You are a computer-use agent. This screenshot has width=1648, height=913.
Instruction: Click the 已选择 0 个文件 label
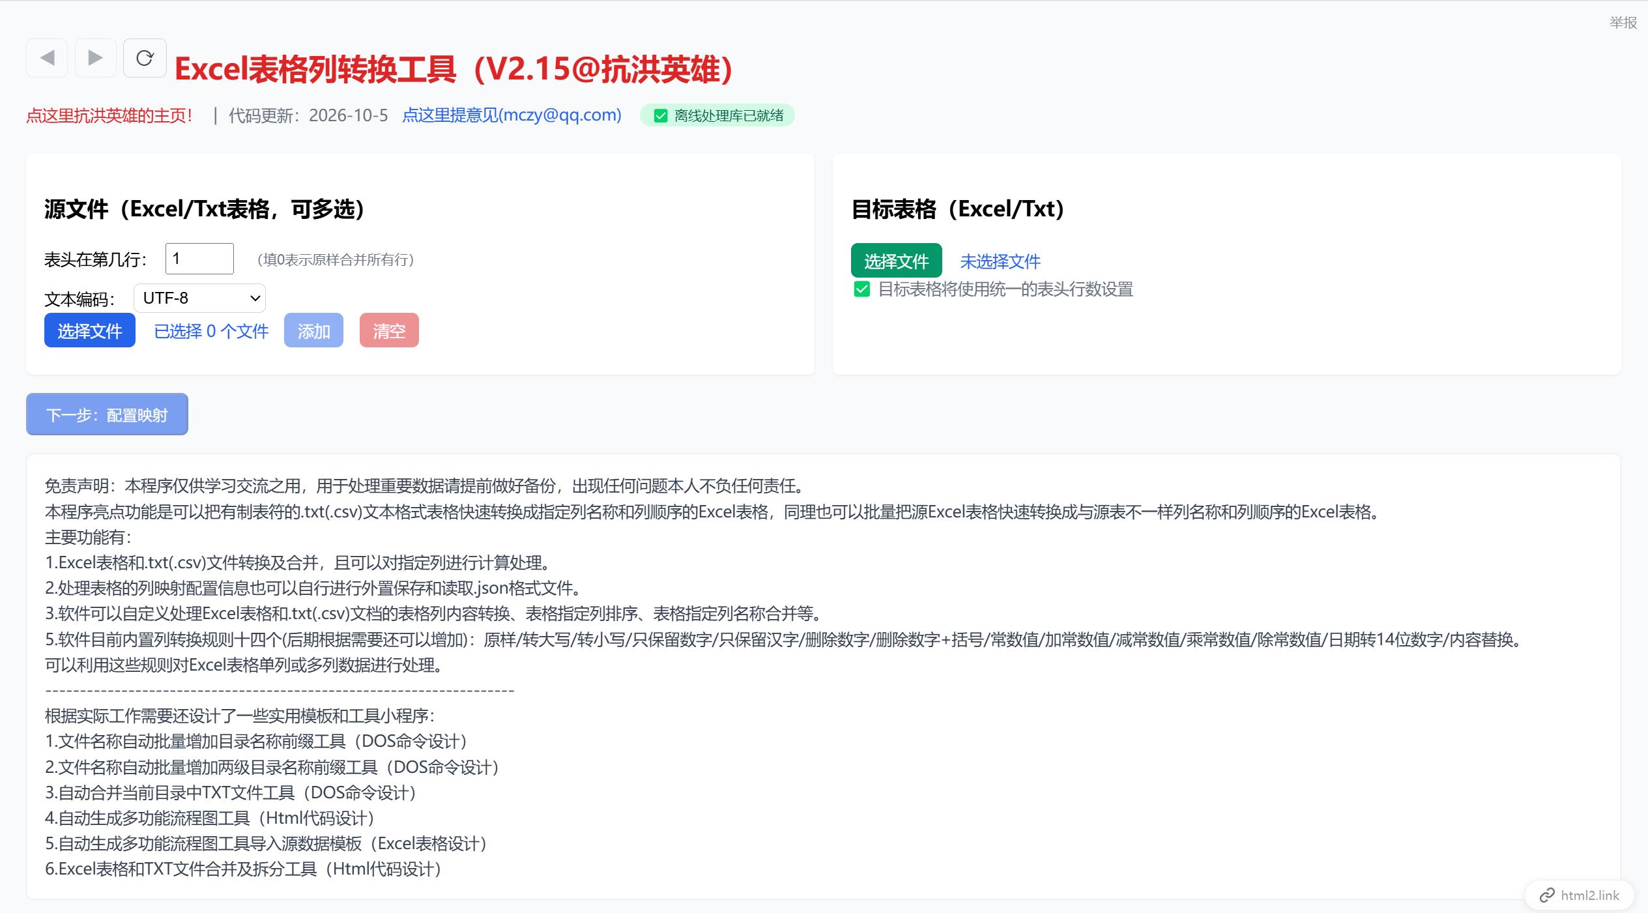(x=211, y=331)
